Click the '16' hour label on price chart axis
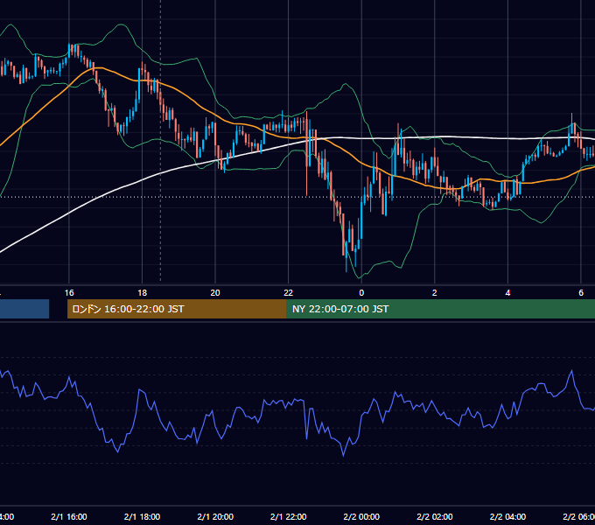This screenshot has width=595, height=525. click(x=69, y=293)
